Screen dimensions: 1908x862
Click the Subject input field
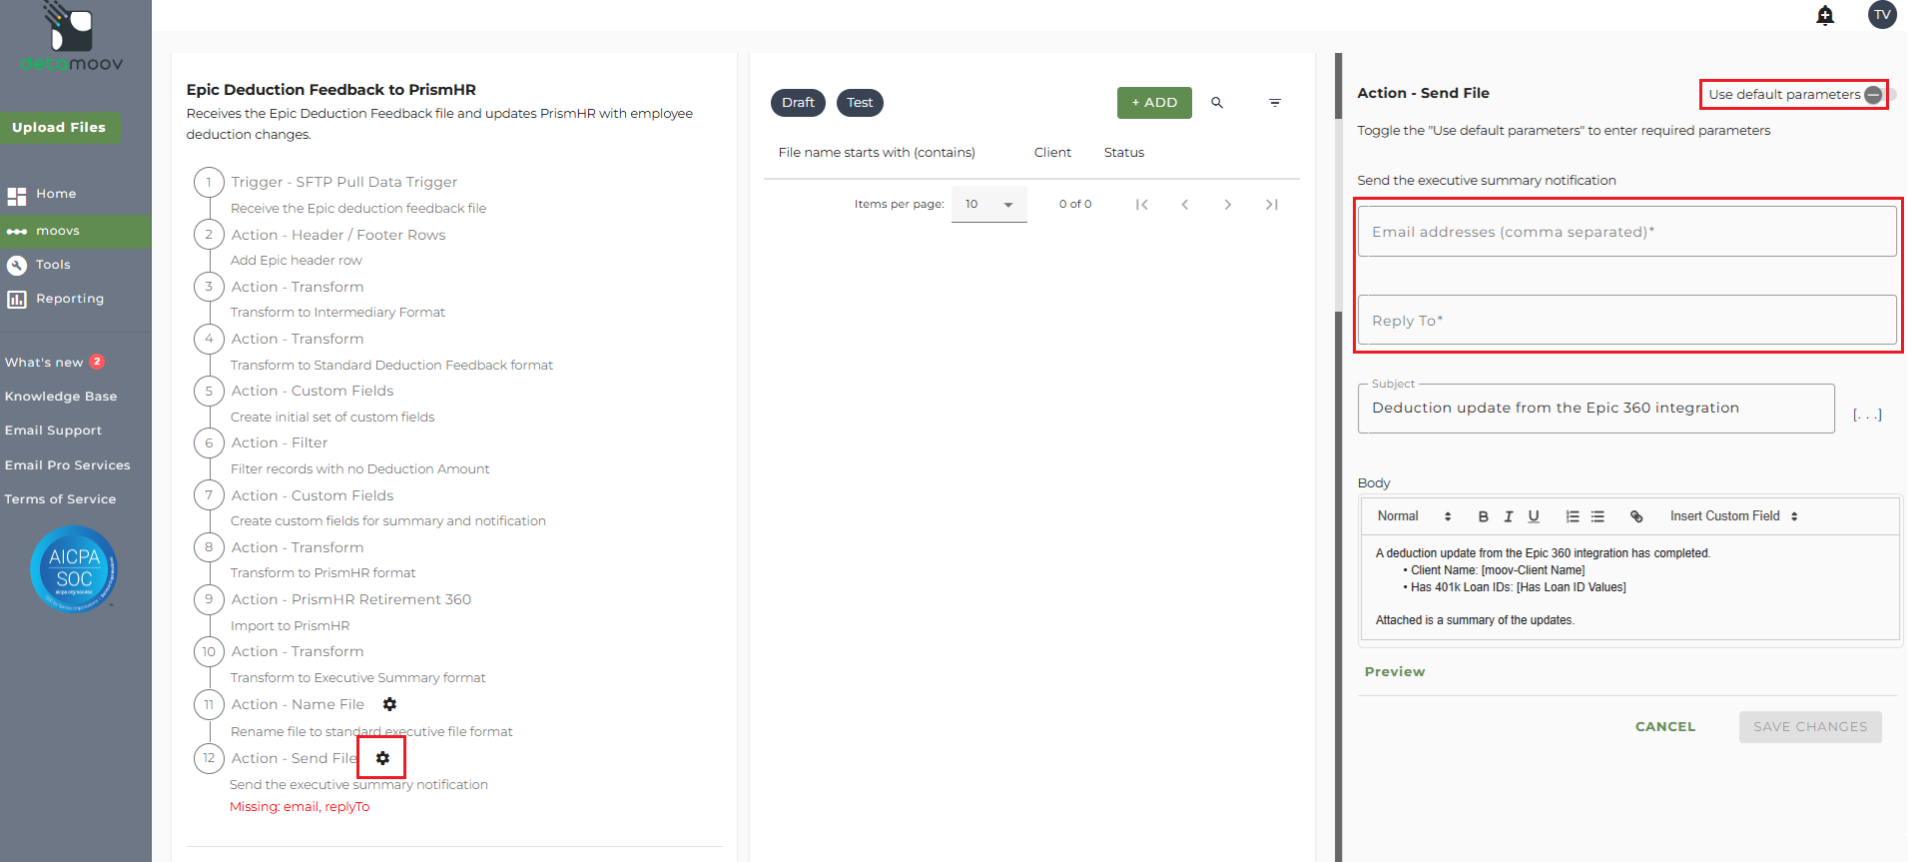[x=1596, y=409]
